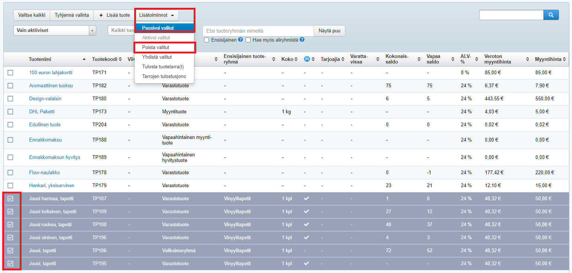The height and width of the screenshot is (273, 572).
Task: Select Poista valitut menu option
Action: click(x=156, y=48)
